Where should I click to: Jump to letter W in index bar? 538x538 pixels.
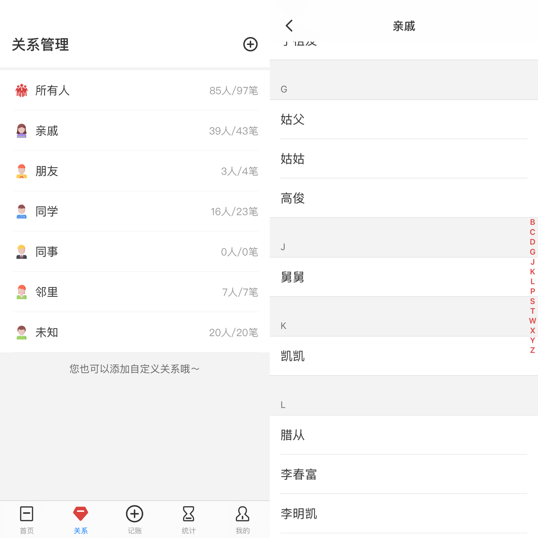tap(532, 321)
